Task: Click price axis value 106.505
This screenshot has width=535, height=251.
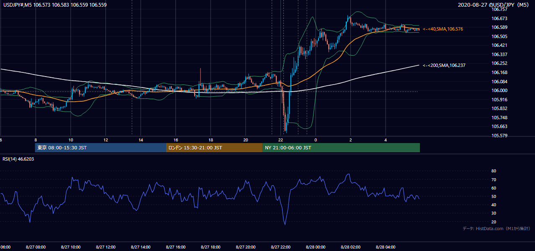Action: (x=499, y=36)
